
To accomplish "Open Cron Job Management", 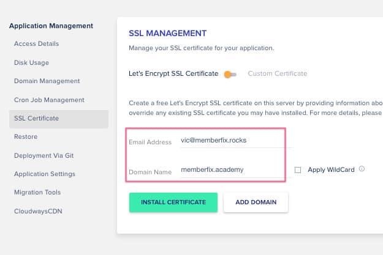I will tap(50, 100).
